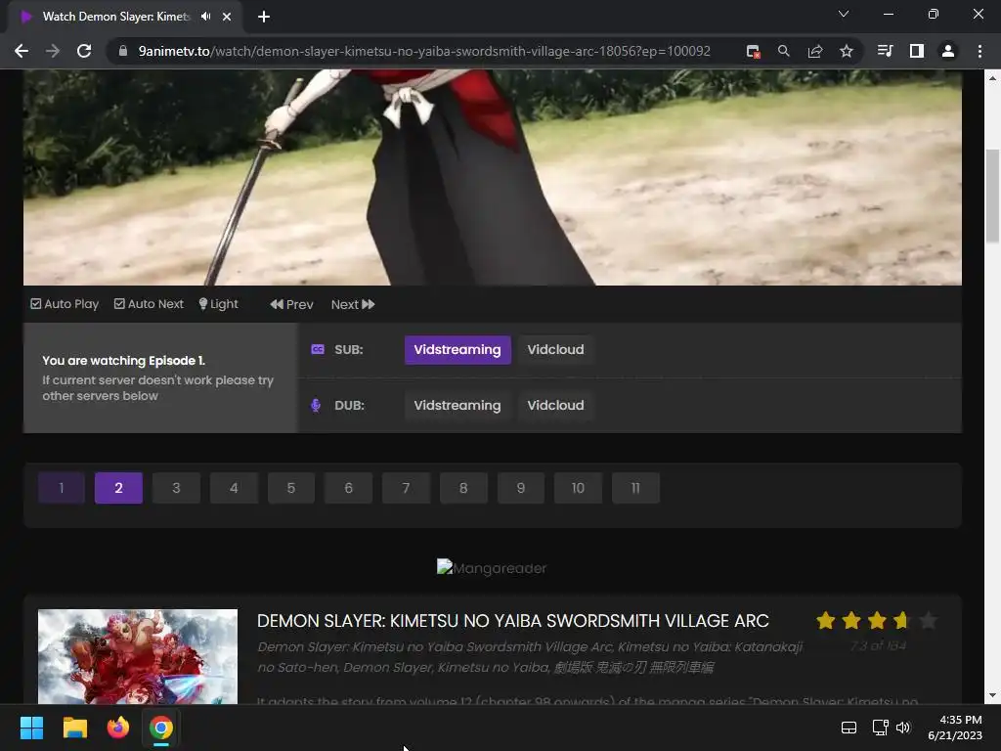Image resolution: width=1001 pixels, height=751 pixels.
Task: Bookmark this page with the star icon
Action: (846, 51)
